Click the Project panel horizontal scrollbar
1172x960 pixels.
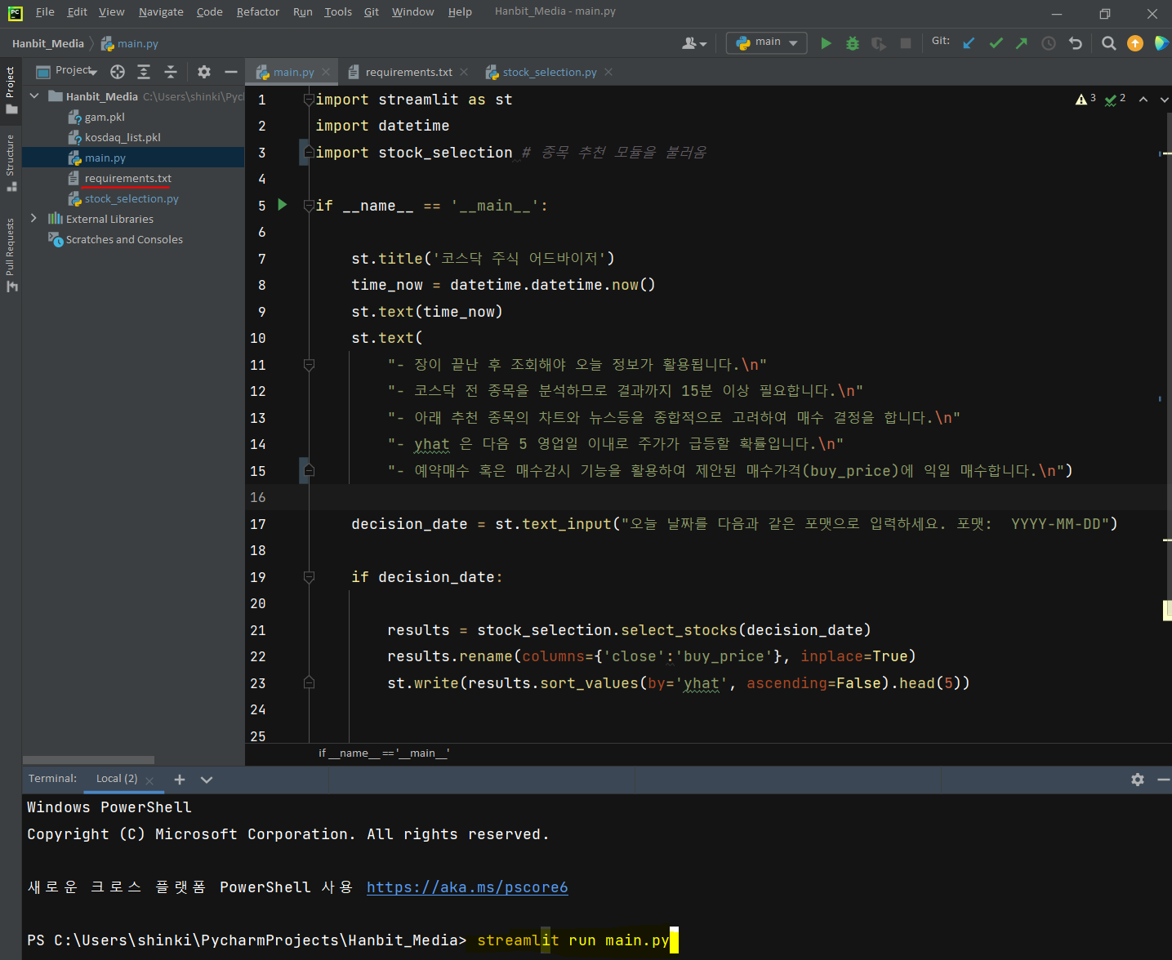88,760
